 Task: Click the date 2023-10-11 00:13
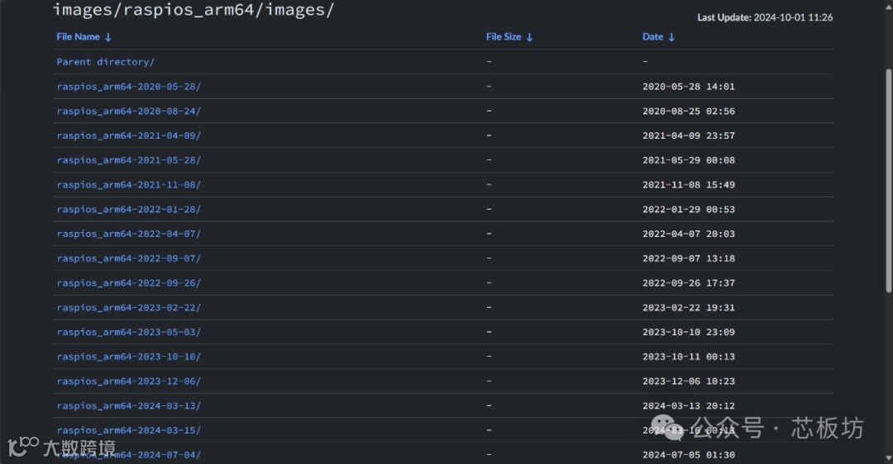[x=689, y=357]
